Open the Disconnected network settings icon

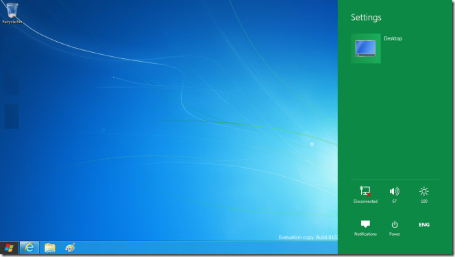[365, 195]
